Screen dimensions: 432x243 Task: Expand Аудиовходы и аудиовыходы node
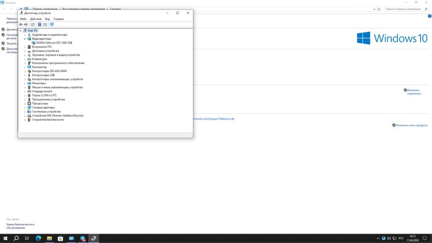25,35
